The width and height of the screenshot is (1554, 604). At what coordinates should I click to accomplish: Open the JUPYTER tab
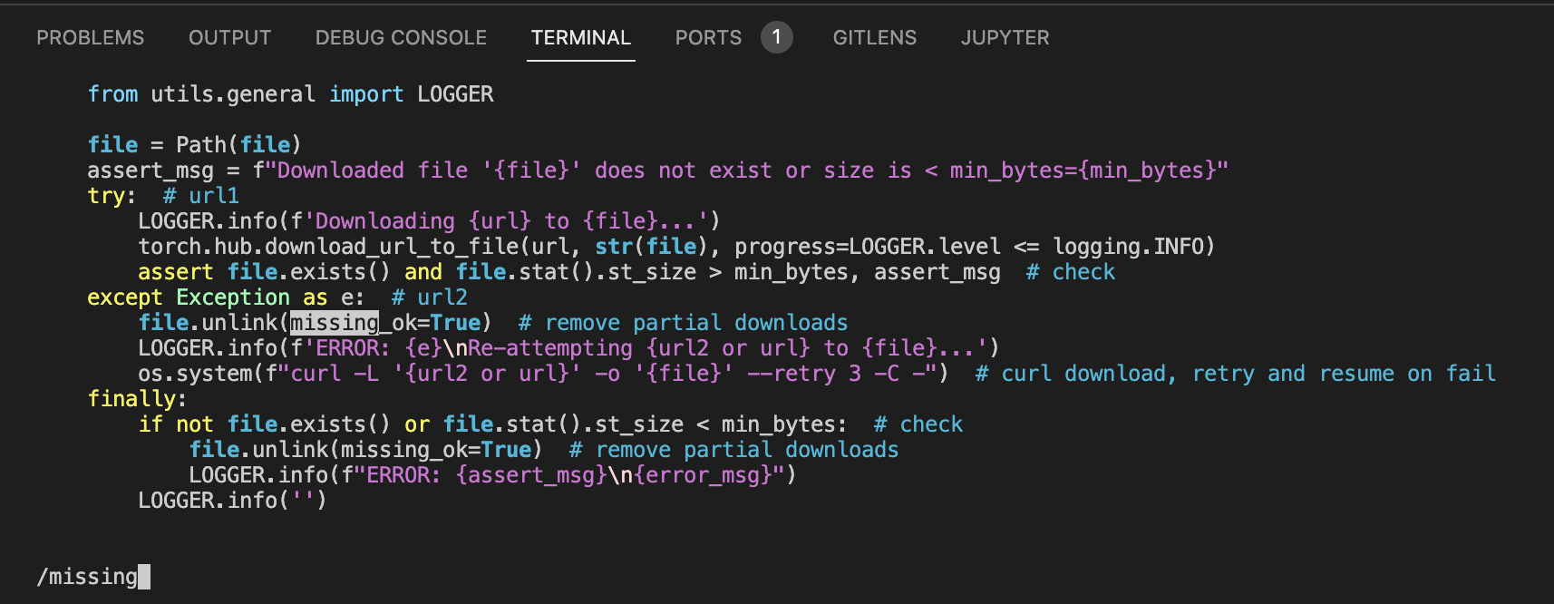point(1005,38)
